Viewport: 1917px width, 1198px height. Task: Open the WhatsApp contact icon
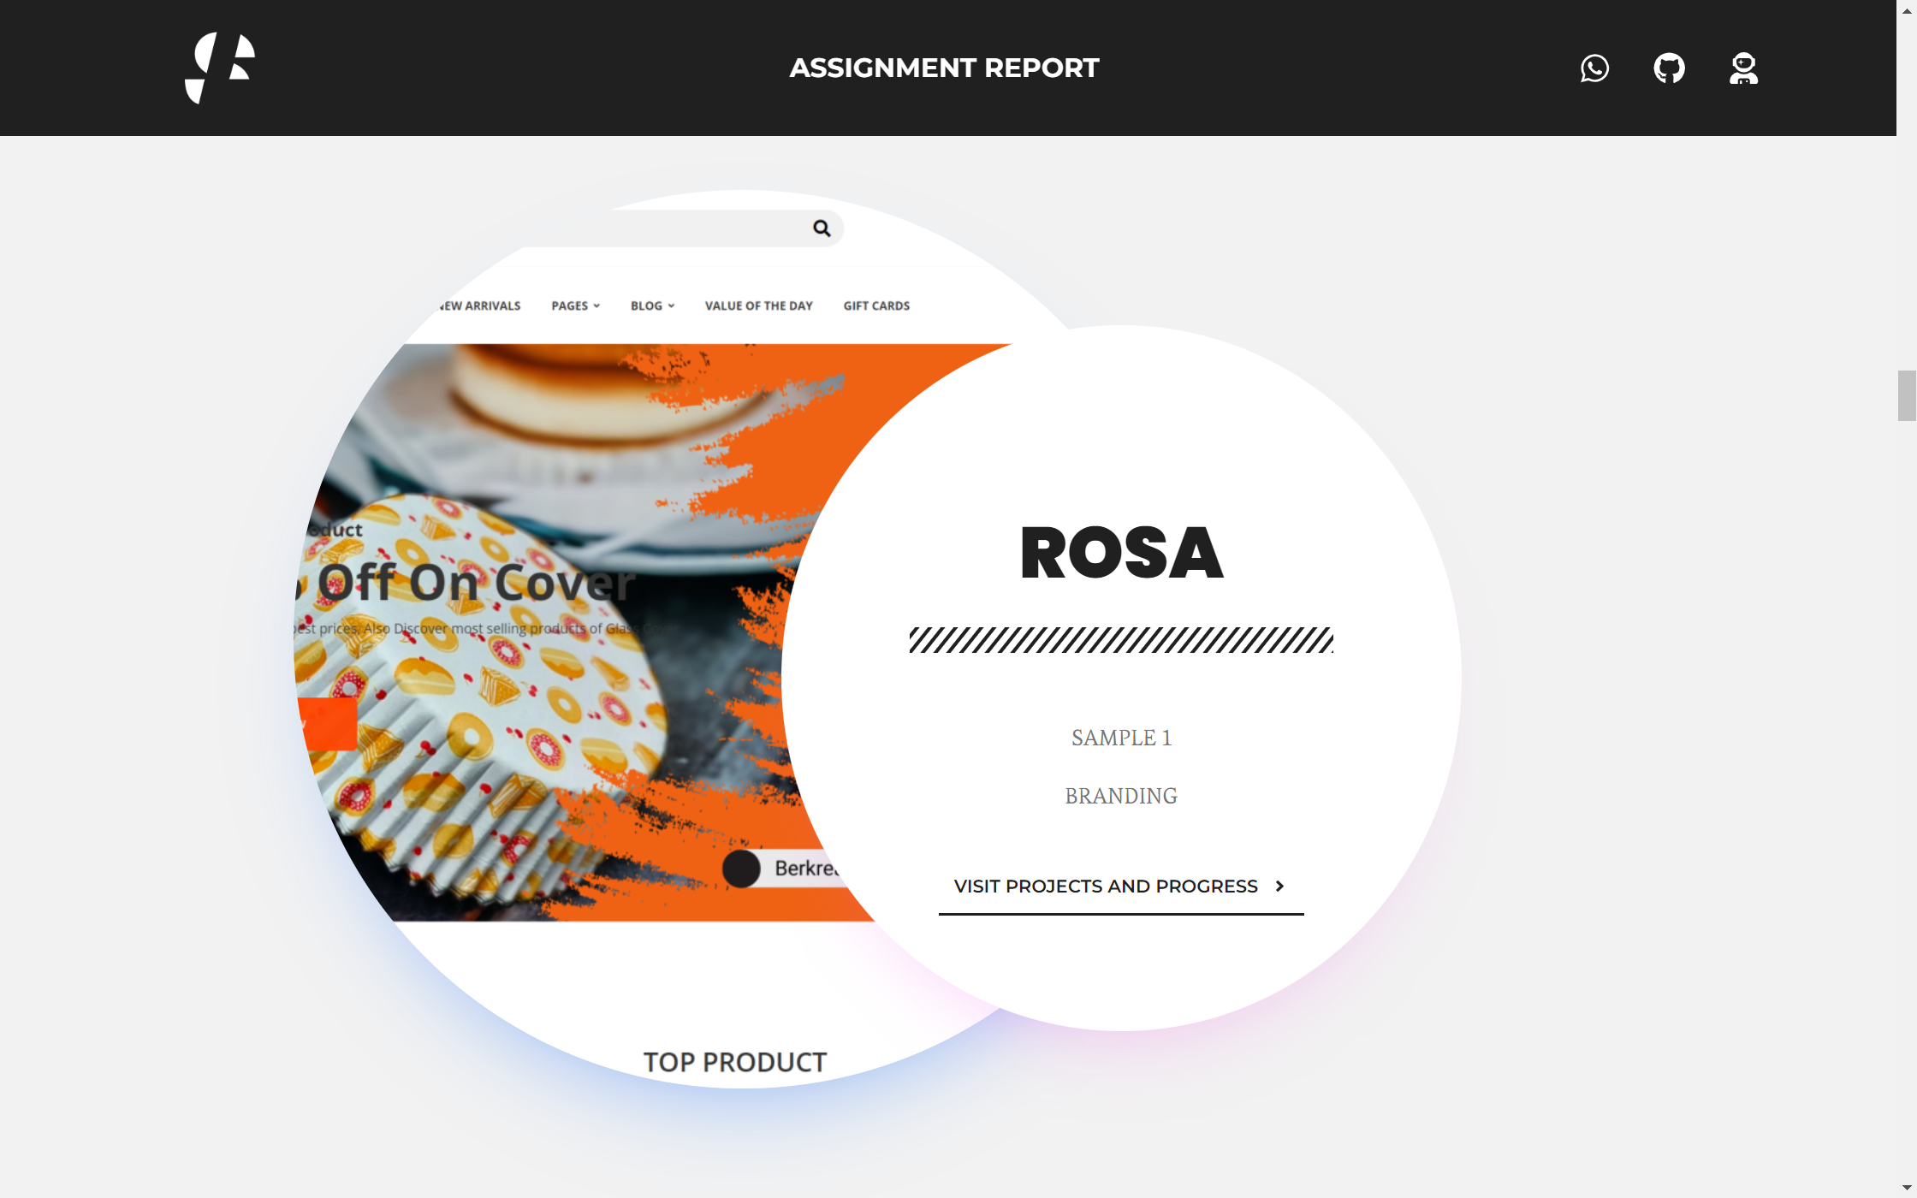tap(1594, 68)
